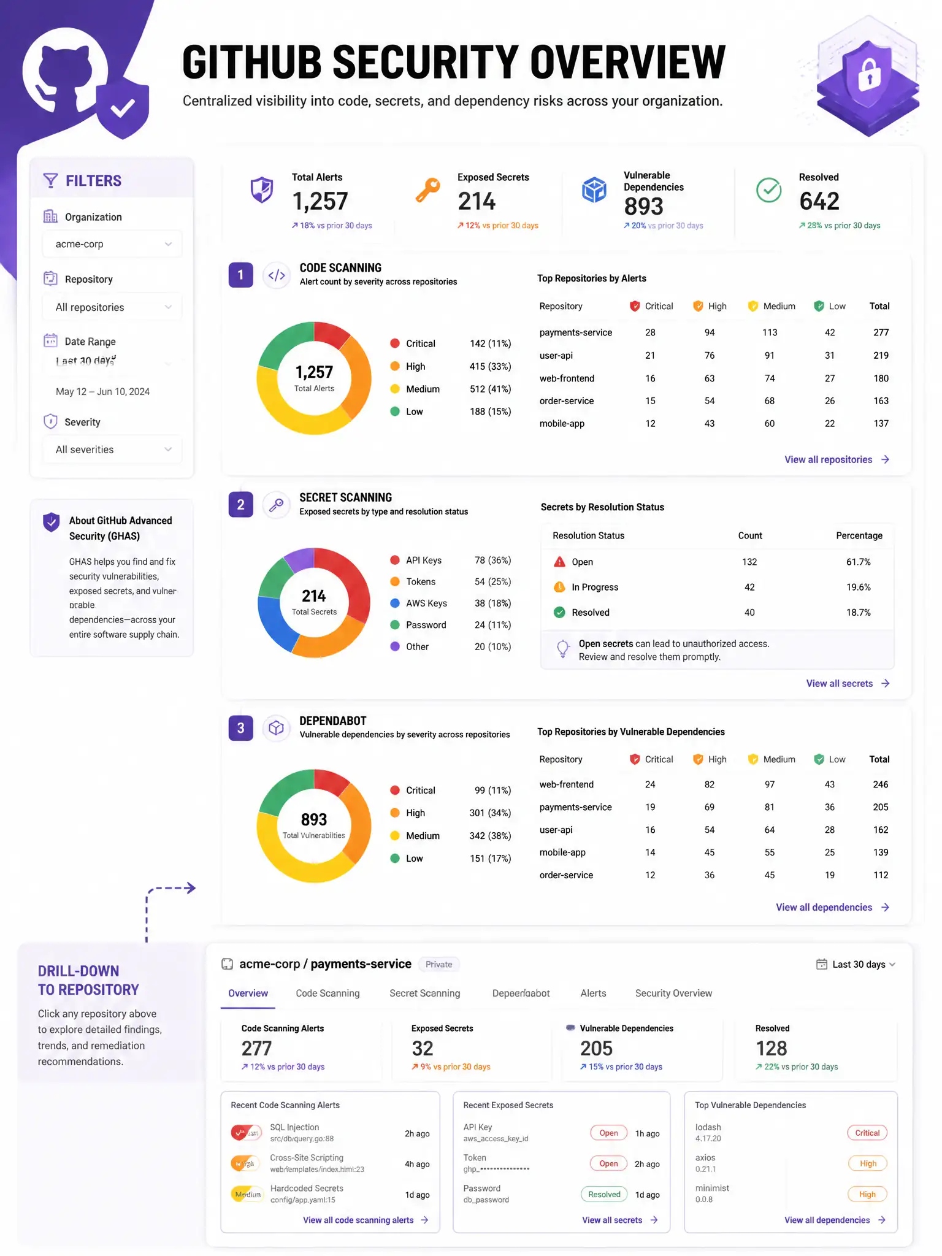Expand the repository Last 30 days selector
Screen dimensions: 942x1256
click(856, 965)
